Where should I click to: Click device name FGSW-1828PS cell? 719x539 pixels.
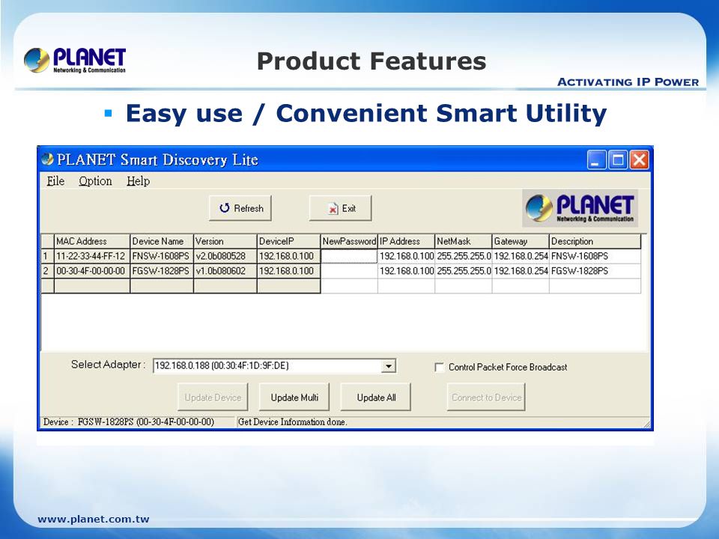coord(162,271)
